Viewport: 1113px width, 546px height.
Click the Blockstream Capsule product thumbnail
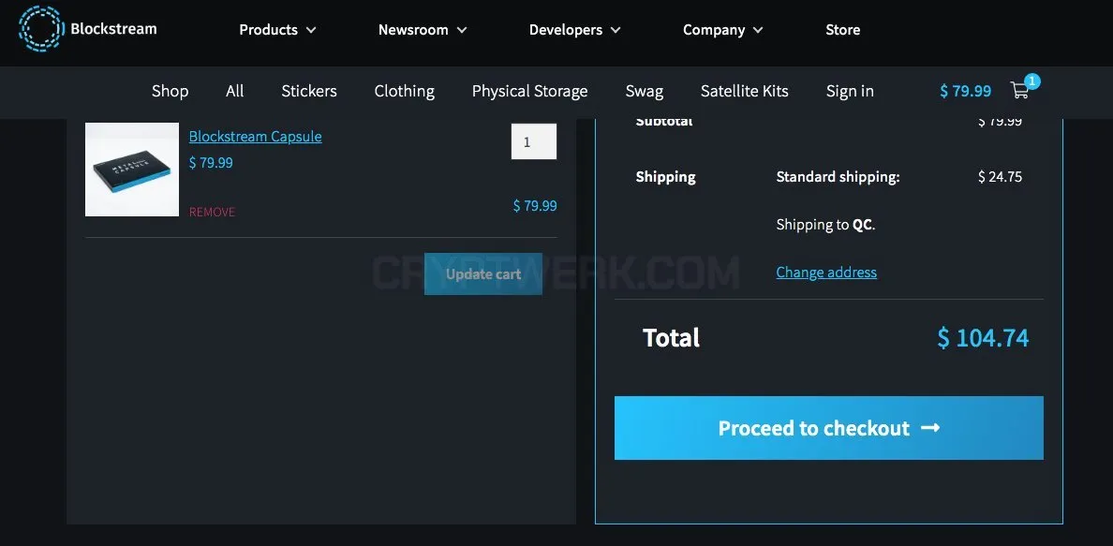[x=132, y=170]
